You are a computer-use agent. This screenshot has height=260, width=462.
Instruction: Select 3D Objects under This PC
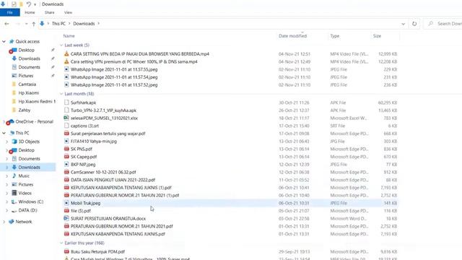coord(29,142)
